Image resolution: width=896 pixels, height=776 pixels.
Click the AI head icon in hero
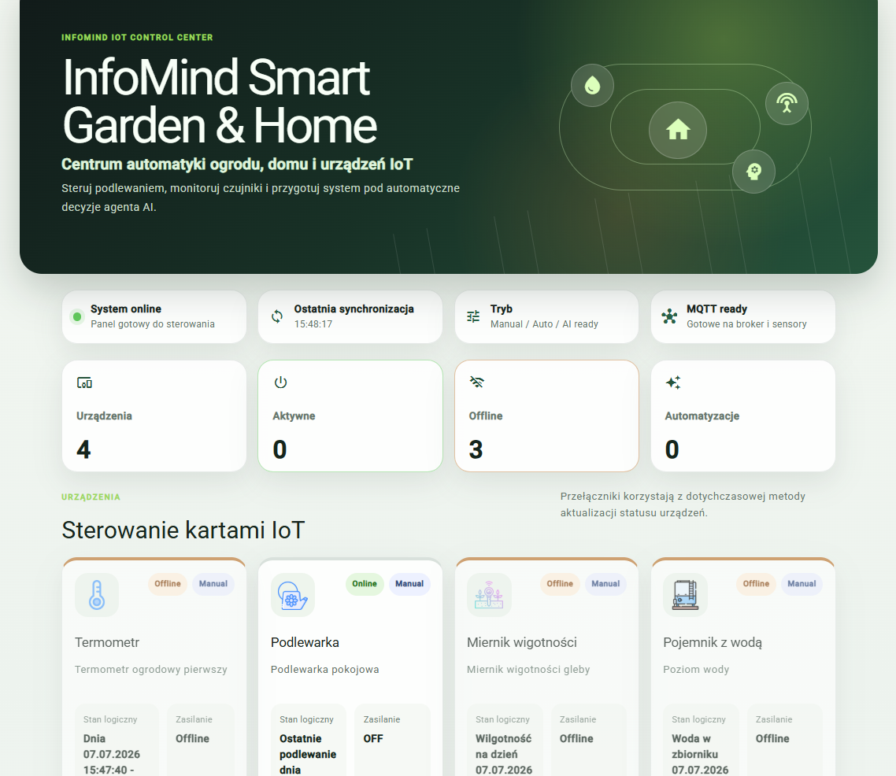pos(753,172)
